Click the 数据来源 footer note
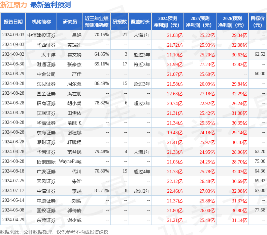The width and height of the screenshot is (267, 235). click(x=54, y=232)
